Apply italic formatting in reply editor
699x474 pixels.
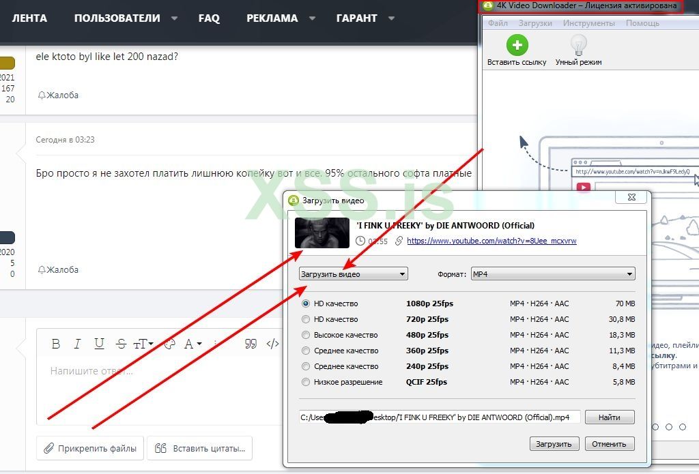coord(77,344)
